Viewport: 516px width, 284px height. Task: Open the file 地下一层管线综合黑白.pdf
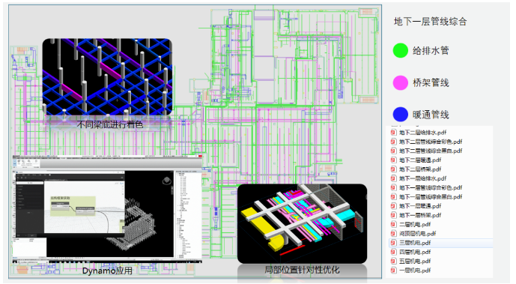point(431,197)
